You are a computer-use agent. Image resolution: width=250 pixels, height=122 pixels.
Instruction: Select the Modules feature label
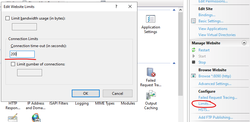pyautogui.click(x=128, y=103)
